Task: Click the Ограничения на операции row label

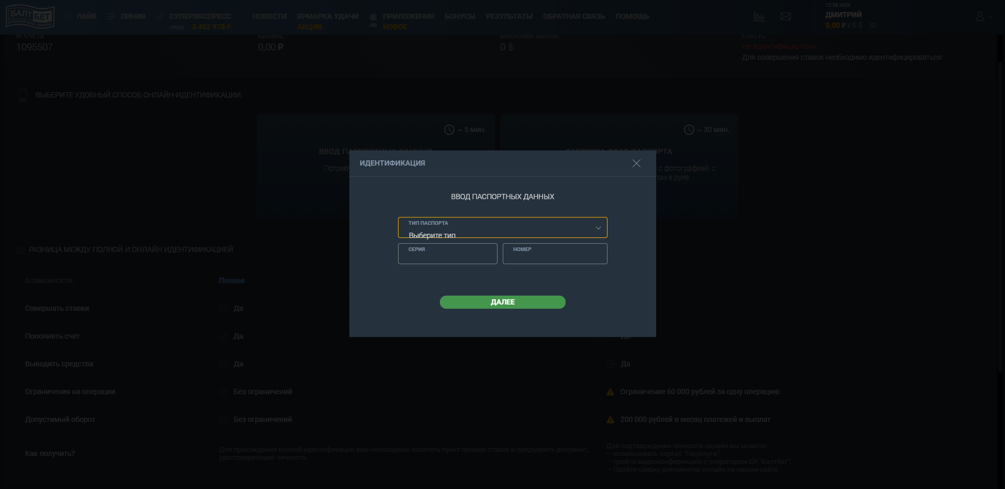Action: click(70, 392)
